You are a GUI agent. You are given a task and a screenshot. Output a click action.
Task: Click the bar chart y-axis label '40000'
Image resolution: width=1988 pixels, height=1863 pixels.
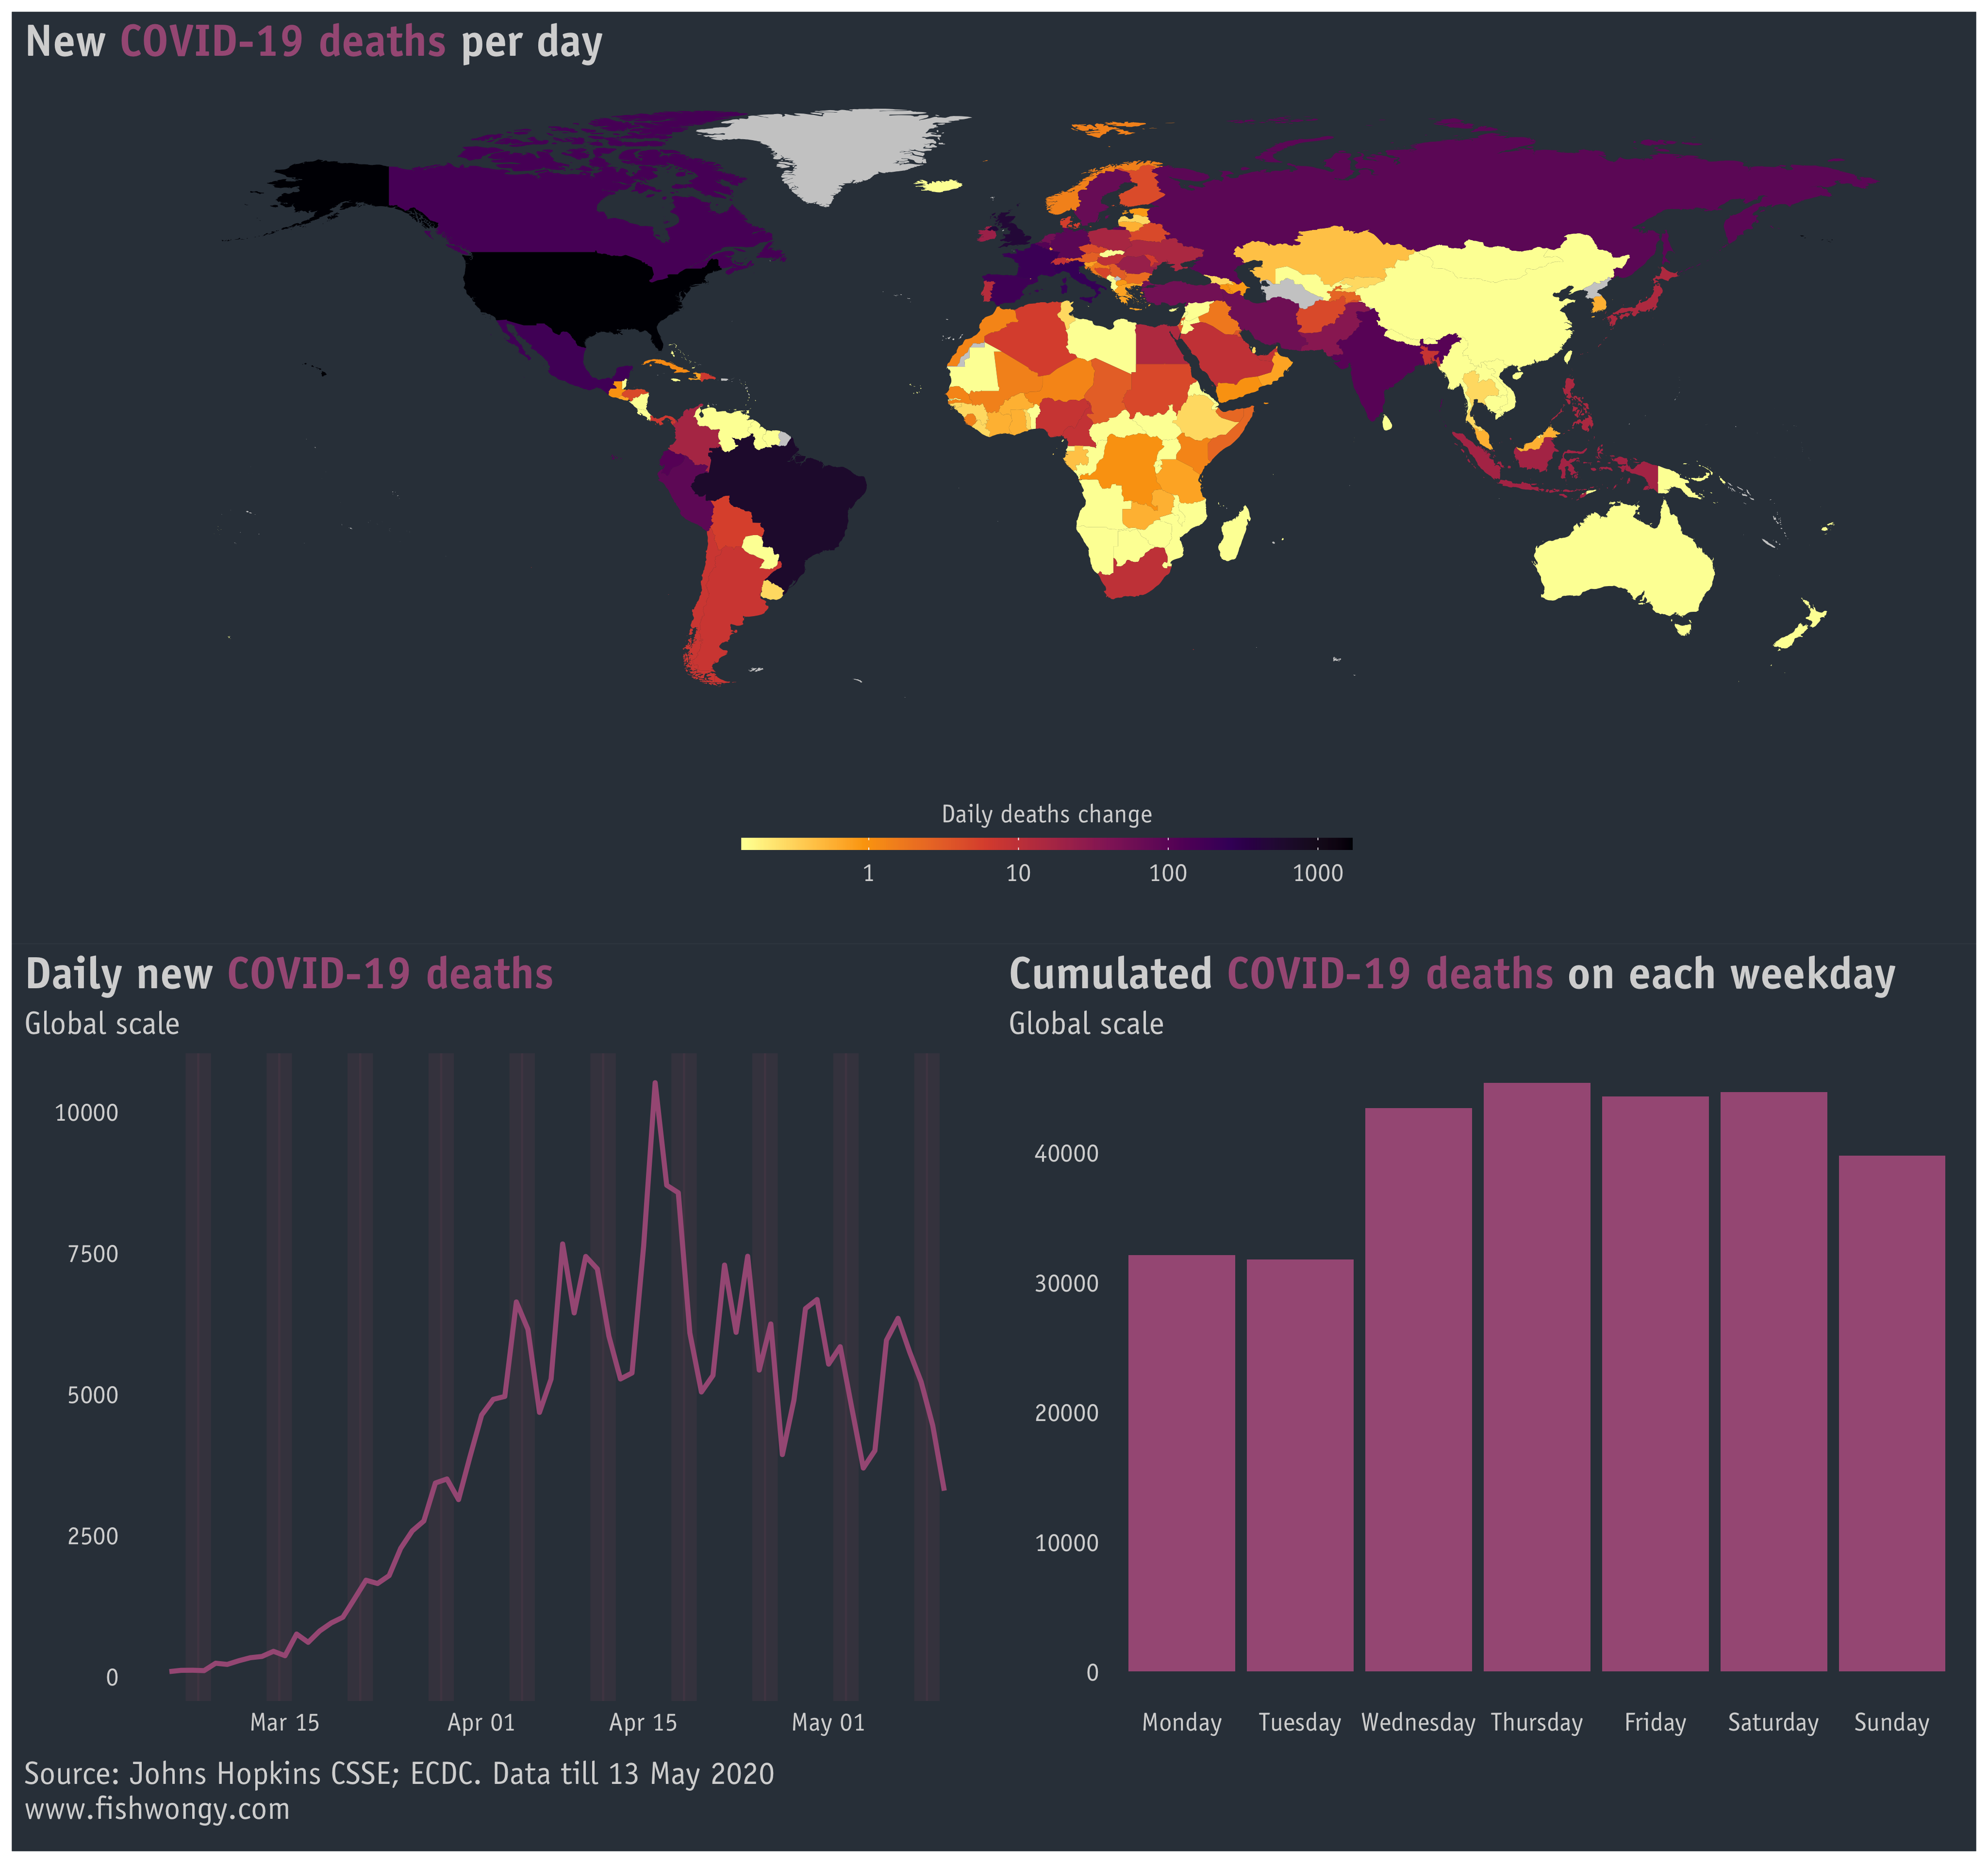coord(1066,1153)
